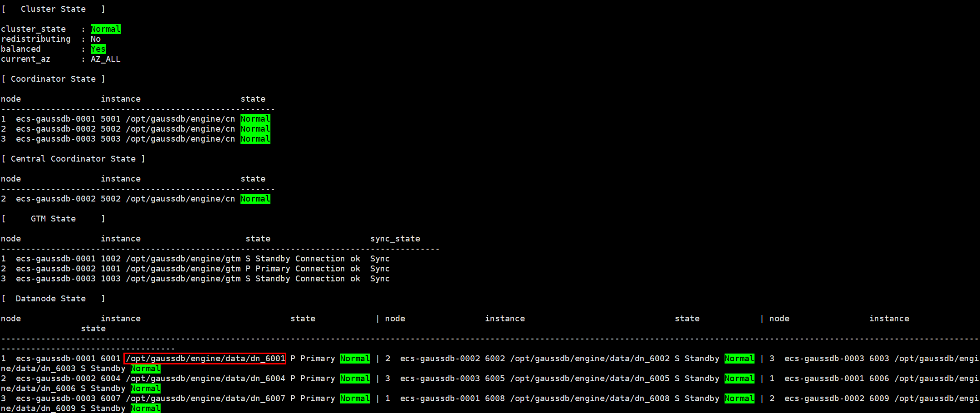Viewport: 980px width, 413px height.
Task: Click the Datanode State section header
Action: point(53,299)
